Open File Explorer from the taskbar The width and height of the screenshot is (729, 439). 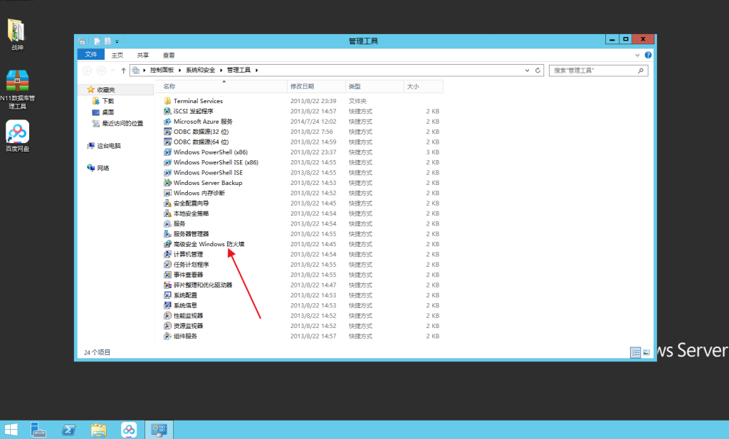[x=98, y=430]
